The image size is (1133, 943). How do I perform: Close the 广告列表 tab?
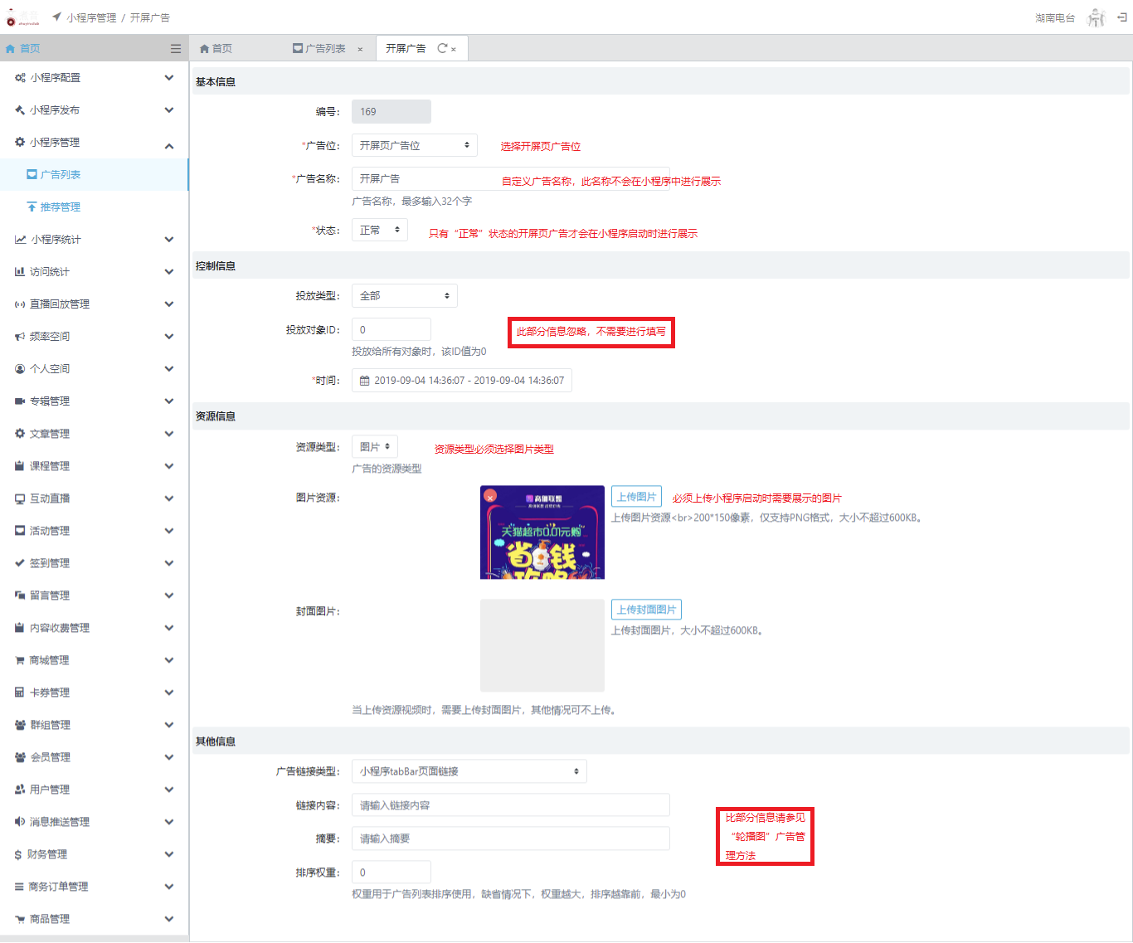(360, 50)
